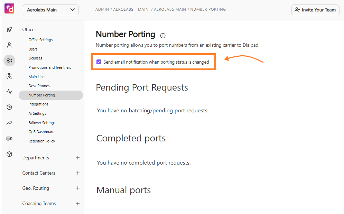344x214 pixels.
Task: Open Licenses in the Office menu
Action: point(35,58)
